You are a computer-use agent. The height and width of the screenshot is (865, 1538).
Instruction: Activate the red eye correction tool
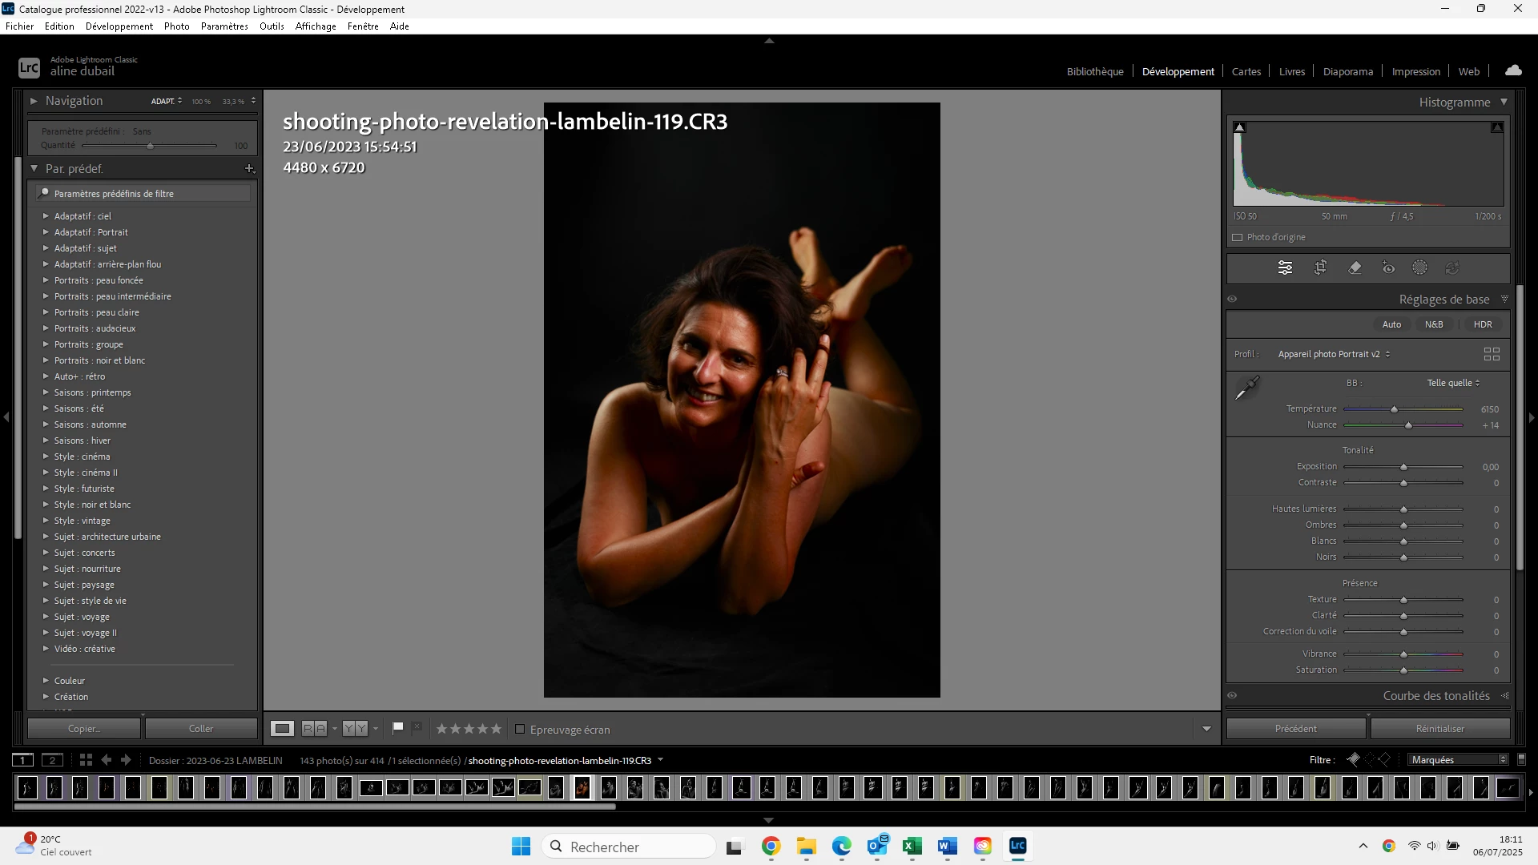(1388, 268)
